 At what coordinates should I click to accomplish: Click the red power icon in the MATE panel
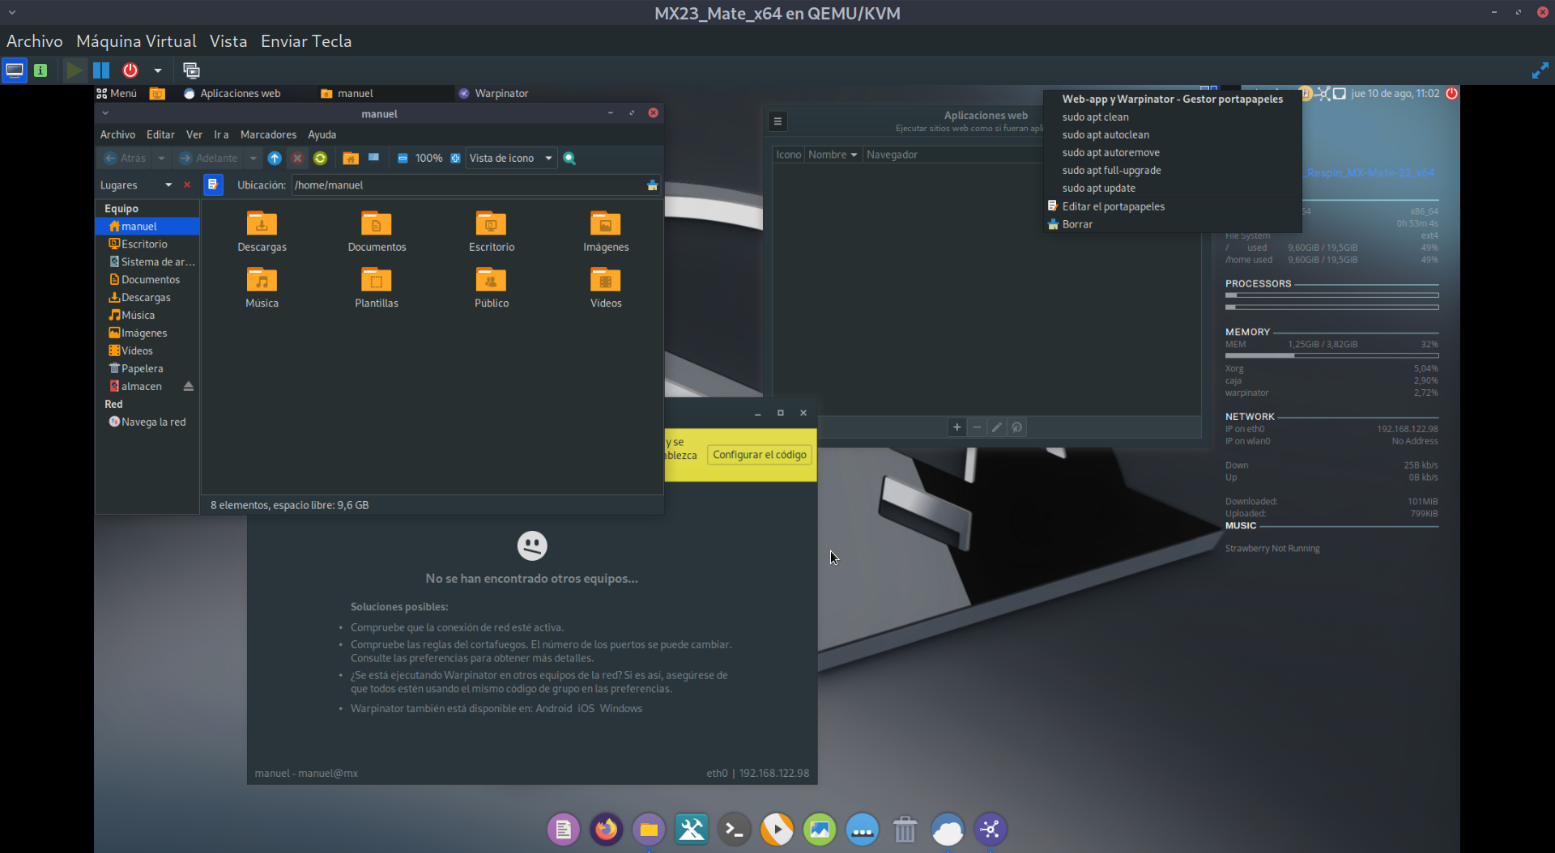coord(1452,93)
